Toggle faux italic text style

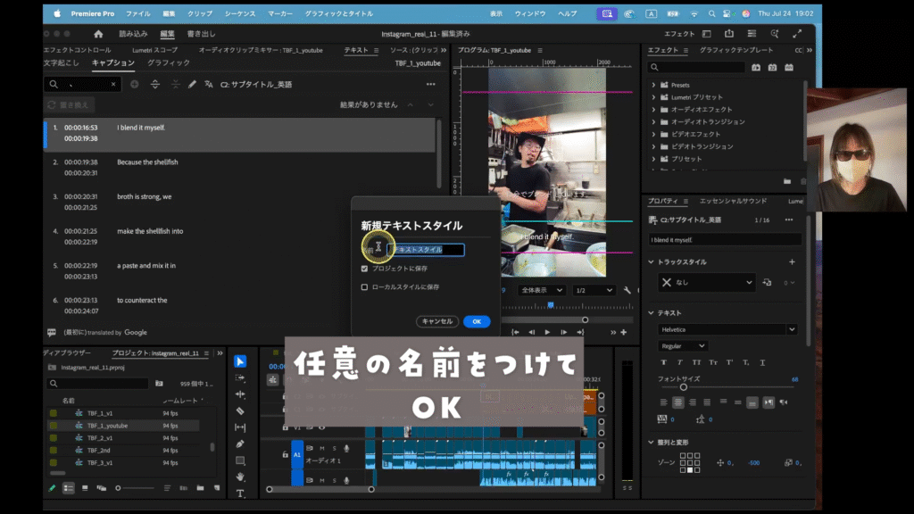tap(679, 362)
